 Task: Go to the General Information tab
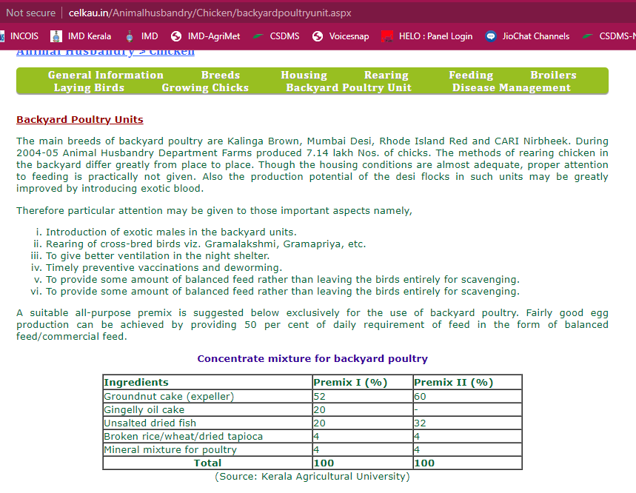[106, 75]
